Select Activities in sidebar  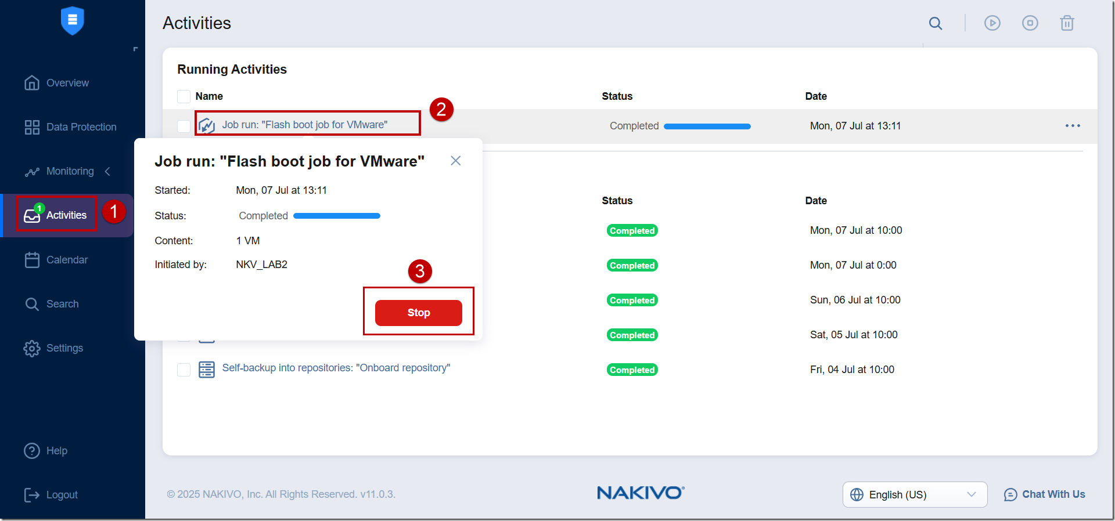pyautogui.click(x=66, y=215)
